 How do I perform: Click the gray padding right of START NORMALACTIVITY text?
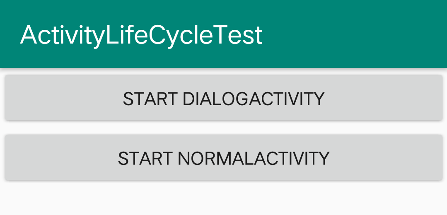[385, 158]
